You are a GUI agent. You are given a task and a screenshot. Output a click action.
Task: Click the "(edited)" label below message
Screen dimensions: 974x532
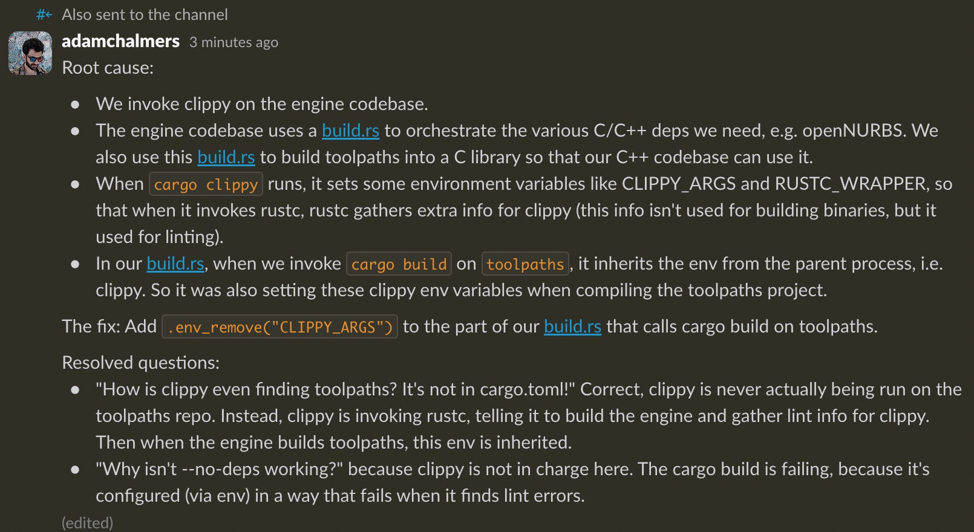pyautogui.click(x=87, y=523)
